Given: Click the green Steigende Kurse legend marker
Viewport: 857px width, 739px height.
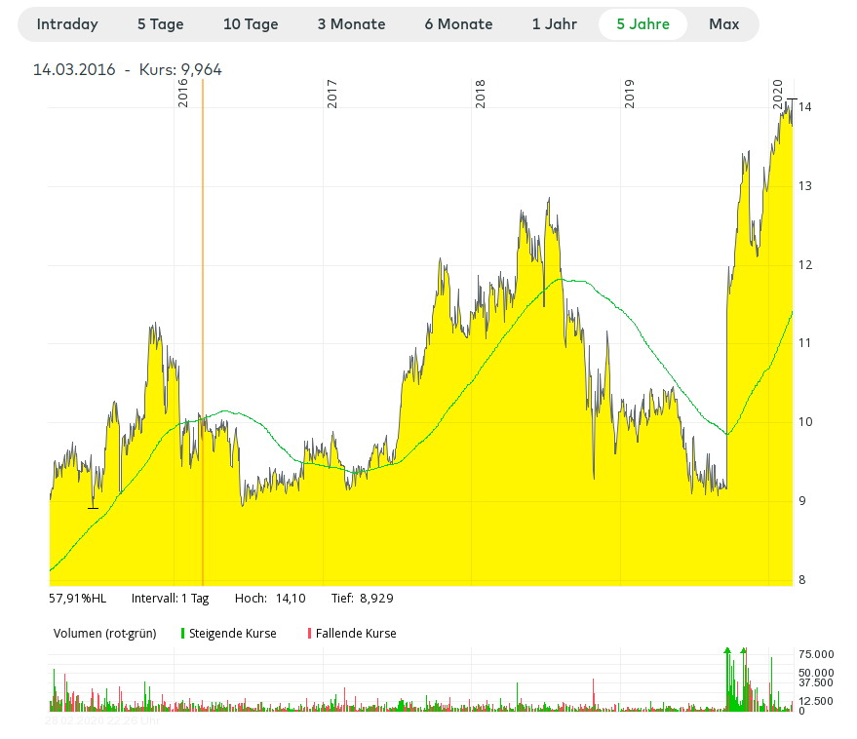Looking at the screenshot, I should click(x=183, y=634).
